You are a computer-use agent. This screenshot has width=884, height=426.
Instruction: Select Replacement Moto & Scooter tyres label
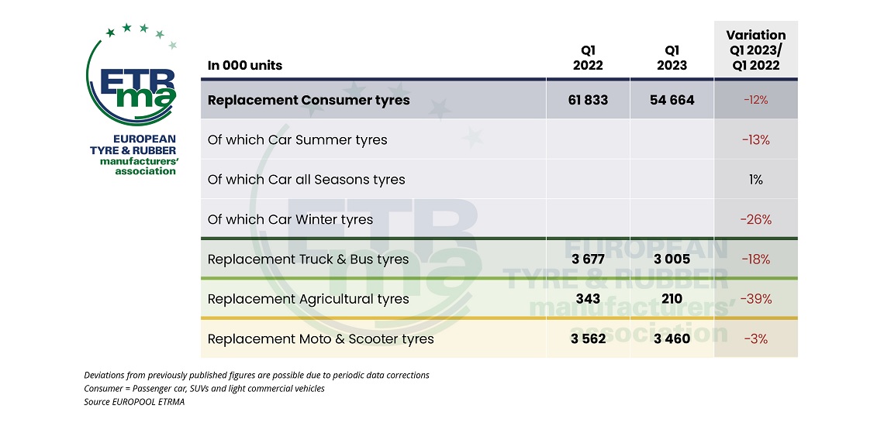[x=321, y=339]
